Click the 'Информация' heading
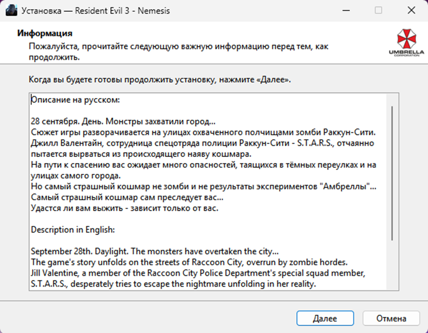The width and height of the screenshot is (428, 333). tap(45, 33)
